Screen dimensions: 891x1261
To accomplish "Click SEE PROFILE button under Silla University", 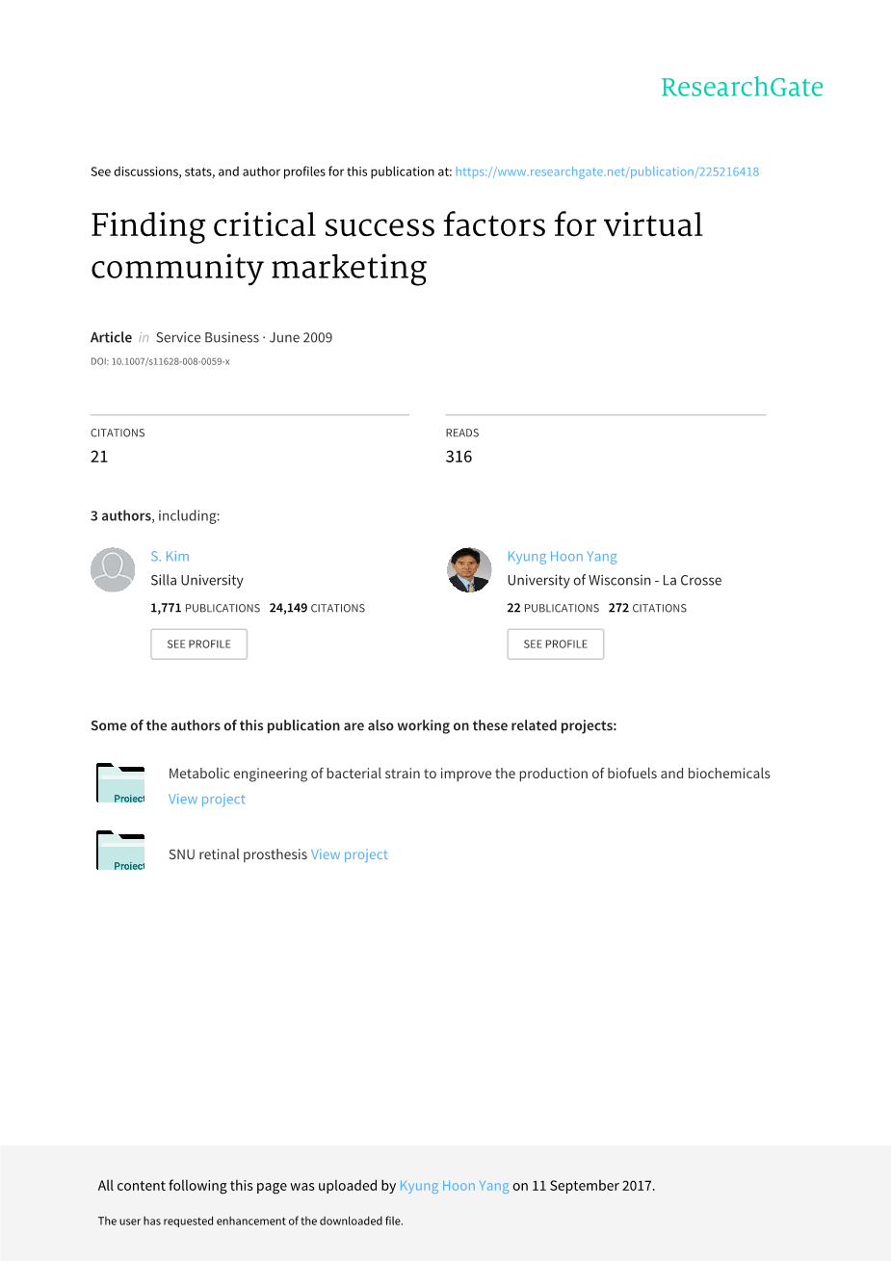I will pos(198,644).
